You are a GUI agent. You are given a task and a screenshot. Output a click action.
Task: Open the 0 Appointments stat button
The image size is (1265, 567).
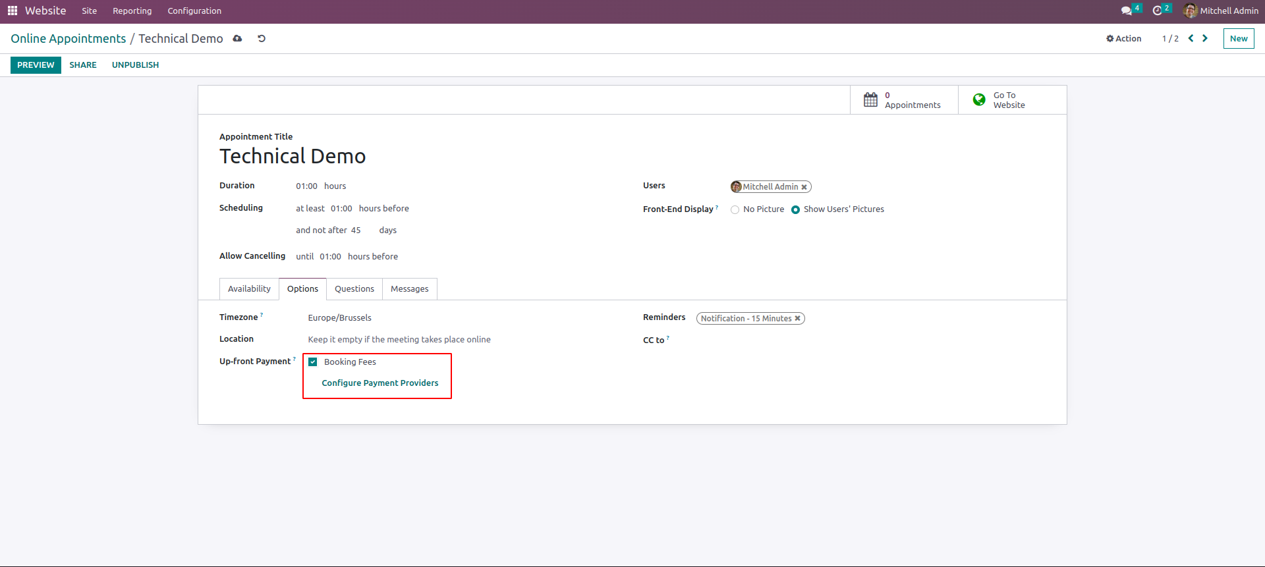click(x=904, y=100)
